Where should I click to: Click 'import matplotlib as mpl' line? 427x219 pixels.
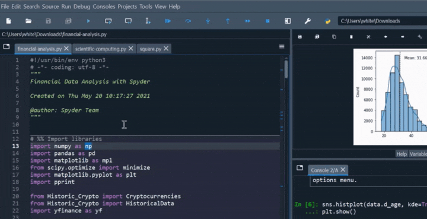point(71,160)
